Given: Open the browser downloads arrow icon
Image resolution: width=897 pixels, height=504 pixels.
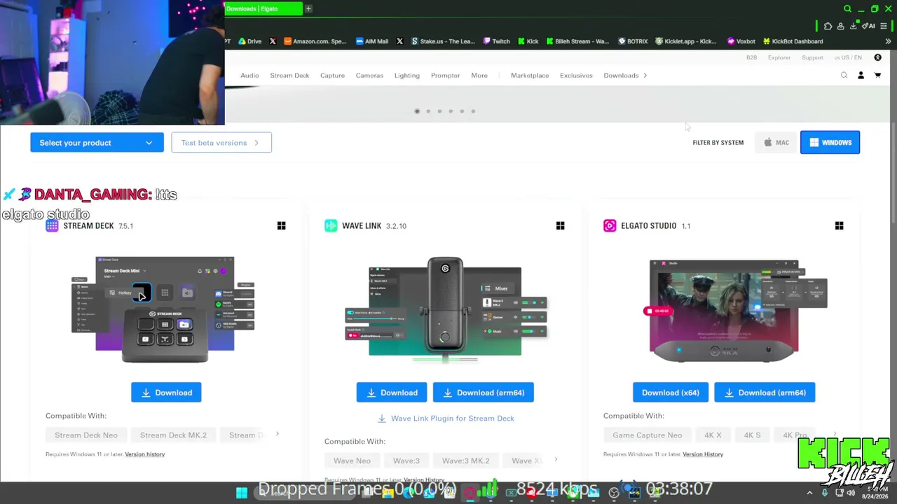Looking at the screenshot, I should coord(853,26).
